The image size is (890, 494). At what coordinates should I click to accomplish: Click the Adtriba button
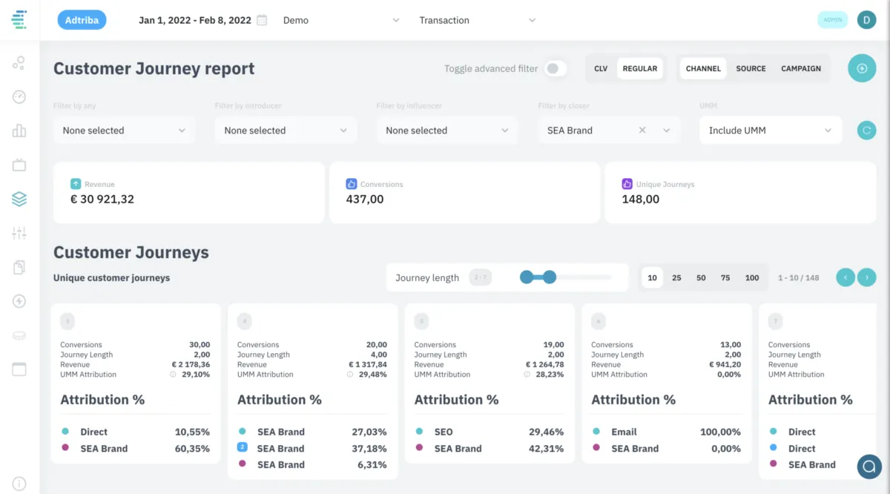(82, 20)
